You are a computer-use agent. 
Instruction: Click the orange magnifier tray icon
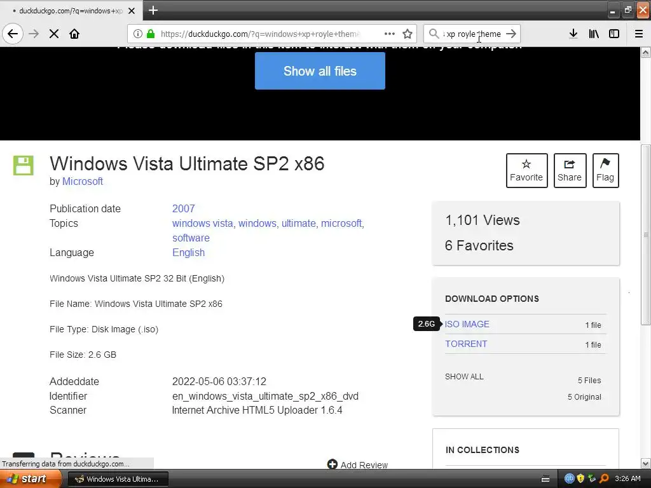click(x=604, y=478)
